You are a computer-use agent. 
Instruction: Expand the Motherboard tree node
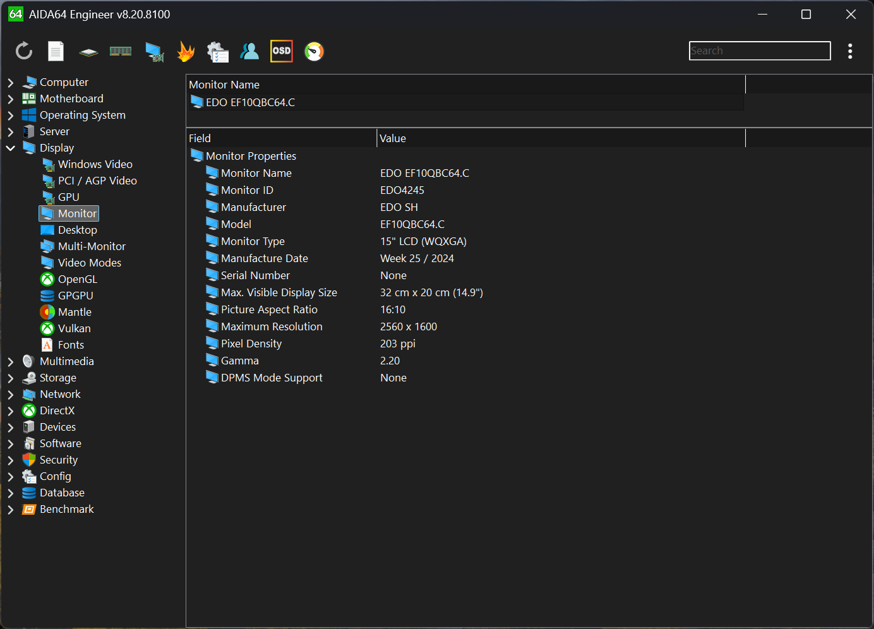click(x=11, y=99)
